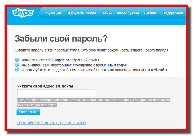Open the Аксессуары navigation item
Image resolution: width=193 pixels, height=136 pixels.
coord(128,13)
